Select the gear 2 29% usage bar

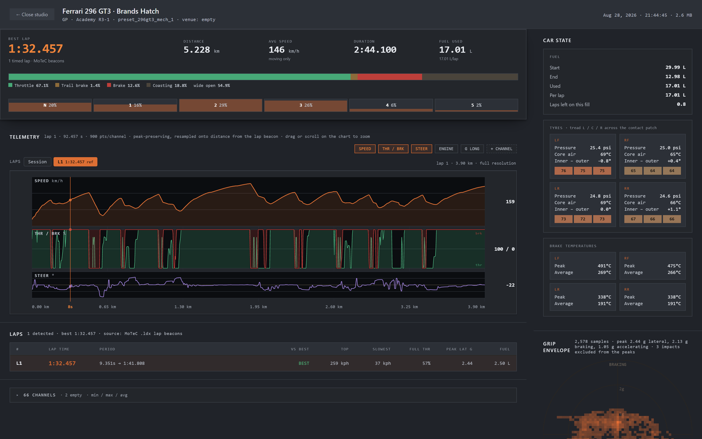pyautogui.click(x=221, y=105)
